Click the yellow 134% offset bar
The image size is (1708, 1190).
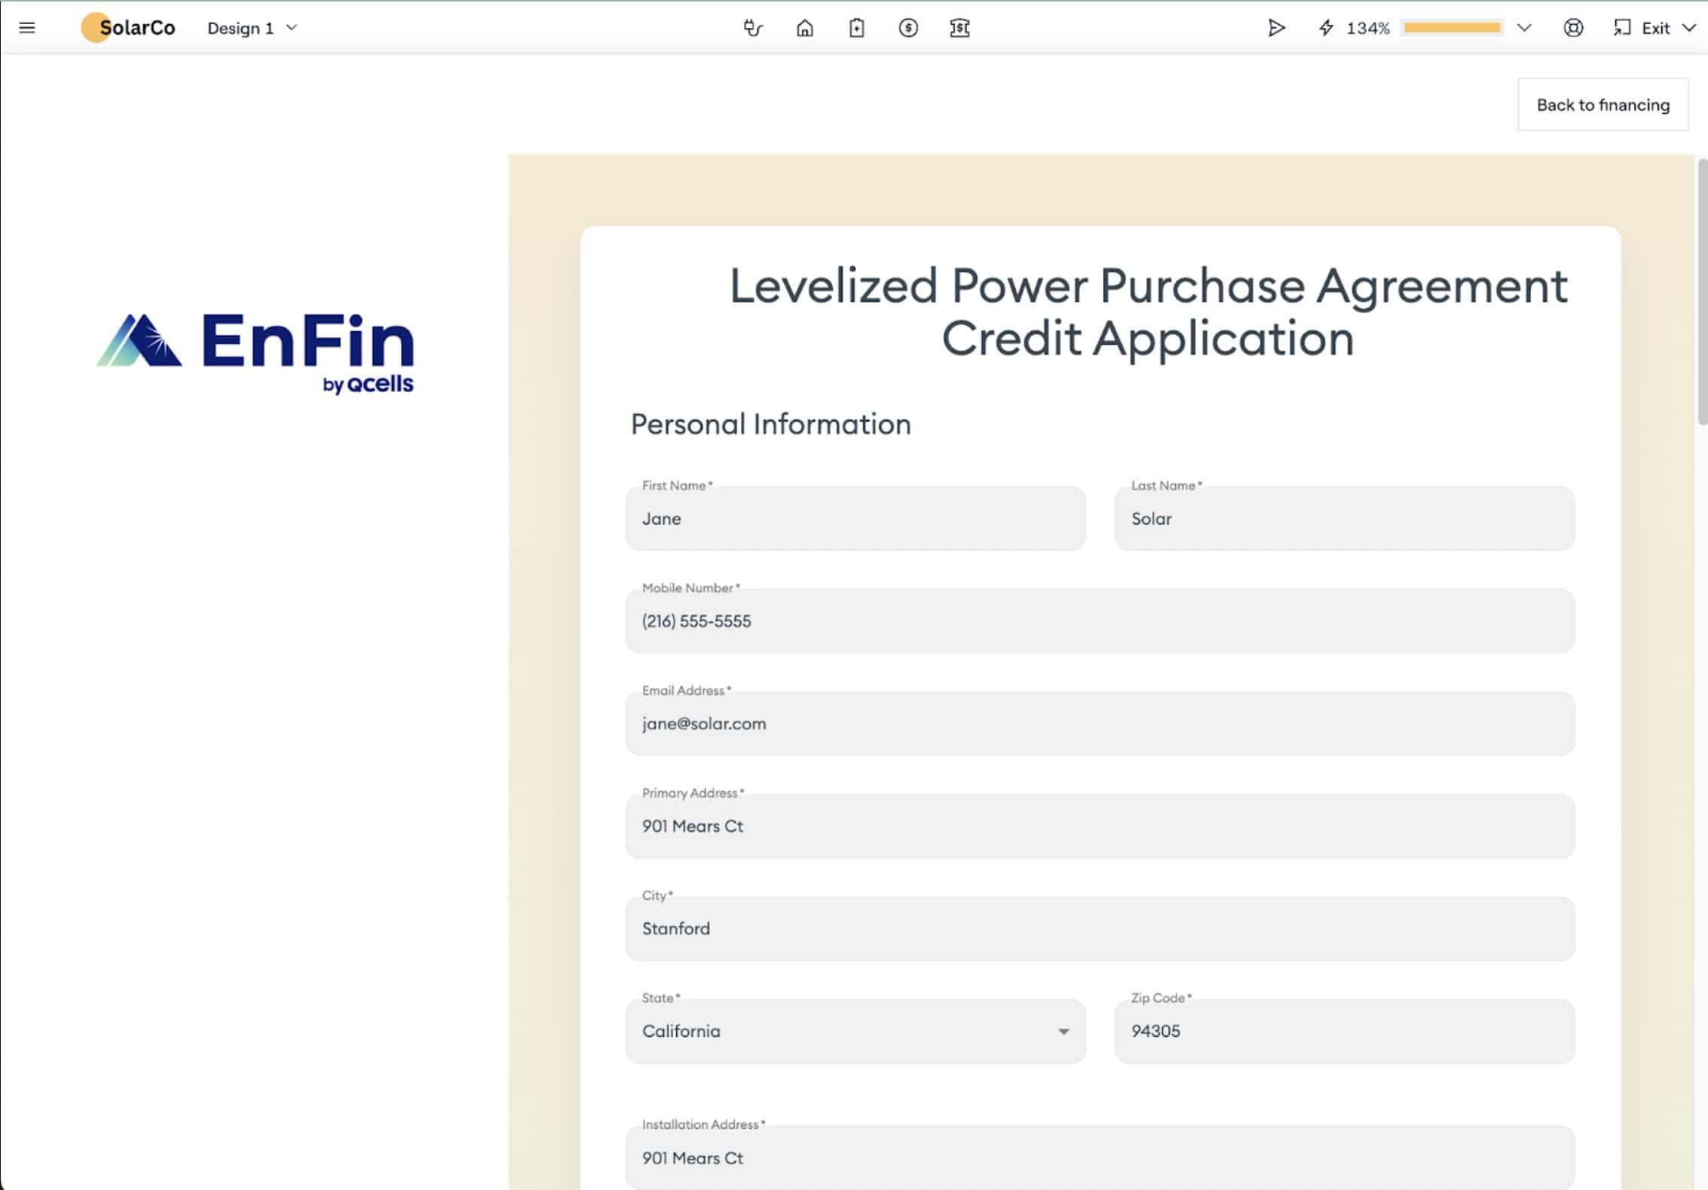point(1451,28)
